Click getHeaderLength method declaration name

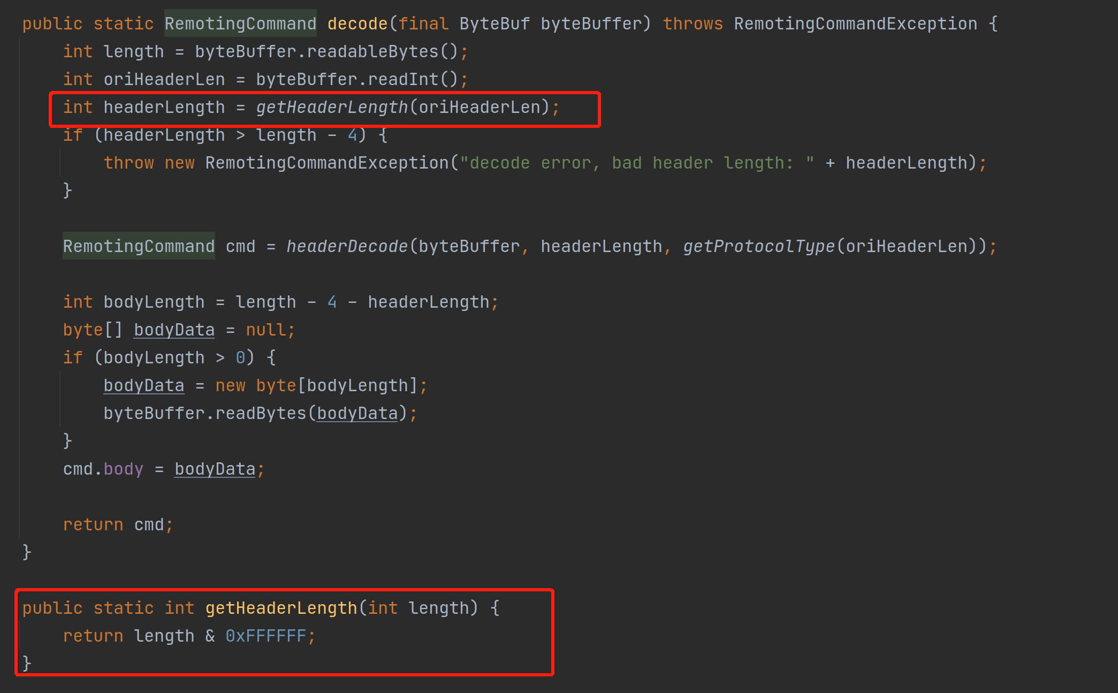281,608
